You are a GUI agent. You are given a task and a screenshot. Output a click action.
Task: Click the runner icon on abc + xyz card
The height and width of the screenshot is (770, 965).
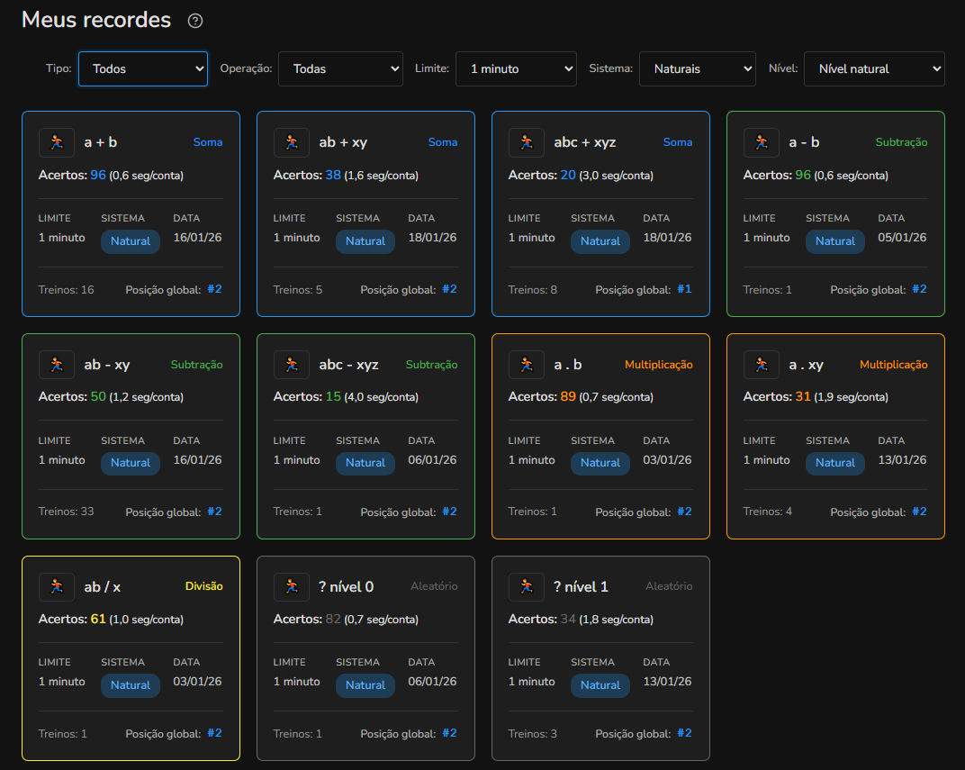[x=527, y=142]
